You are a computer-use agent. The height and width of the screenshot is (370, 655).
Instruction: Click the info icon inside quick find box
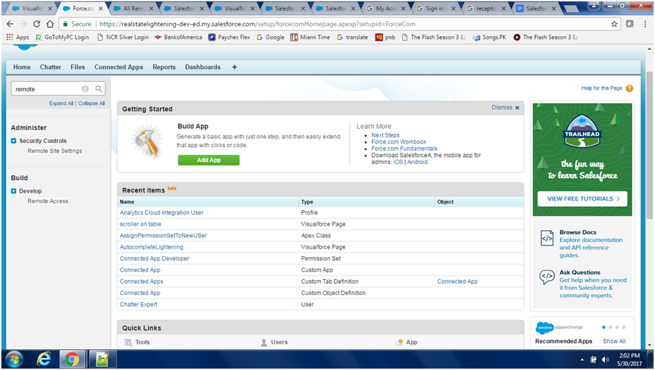85,89
